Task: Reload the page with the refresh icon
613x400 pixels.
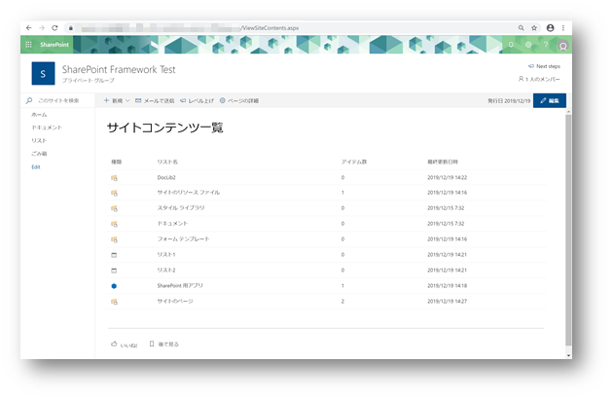Action: [x=54, y=28]
